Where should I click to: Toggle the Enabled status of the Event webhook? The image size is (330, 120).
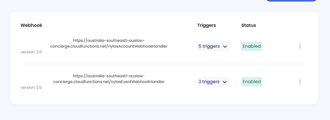click(251, 82)
